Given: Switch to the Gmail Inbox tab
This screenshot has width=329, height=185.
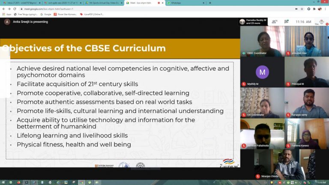Looking at the screenshot, I should [21, 3].
